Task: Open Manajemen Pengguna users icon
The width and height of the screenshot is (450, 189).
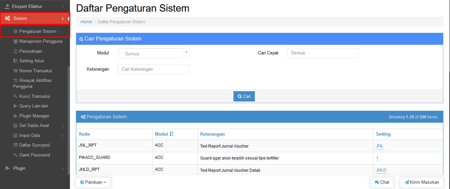Action: (x=15, y=41)
